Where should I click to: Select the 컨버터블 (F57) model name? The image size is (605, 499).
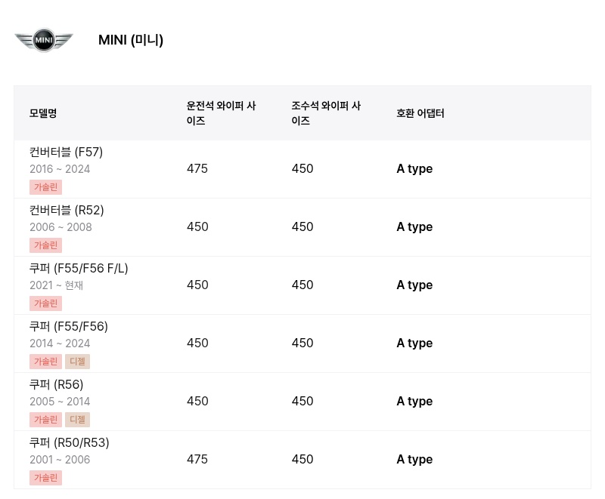pyautogui.click(x=66, y=152)
